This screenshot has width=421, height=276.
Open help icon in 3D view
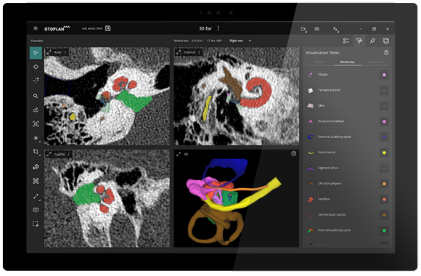tap(293, 153)
